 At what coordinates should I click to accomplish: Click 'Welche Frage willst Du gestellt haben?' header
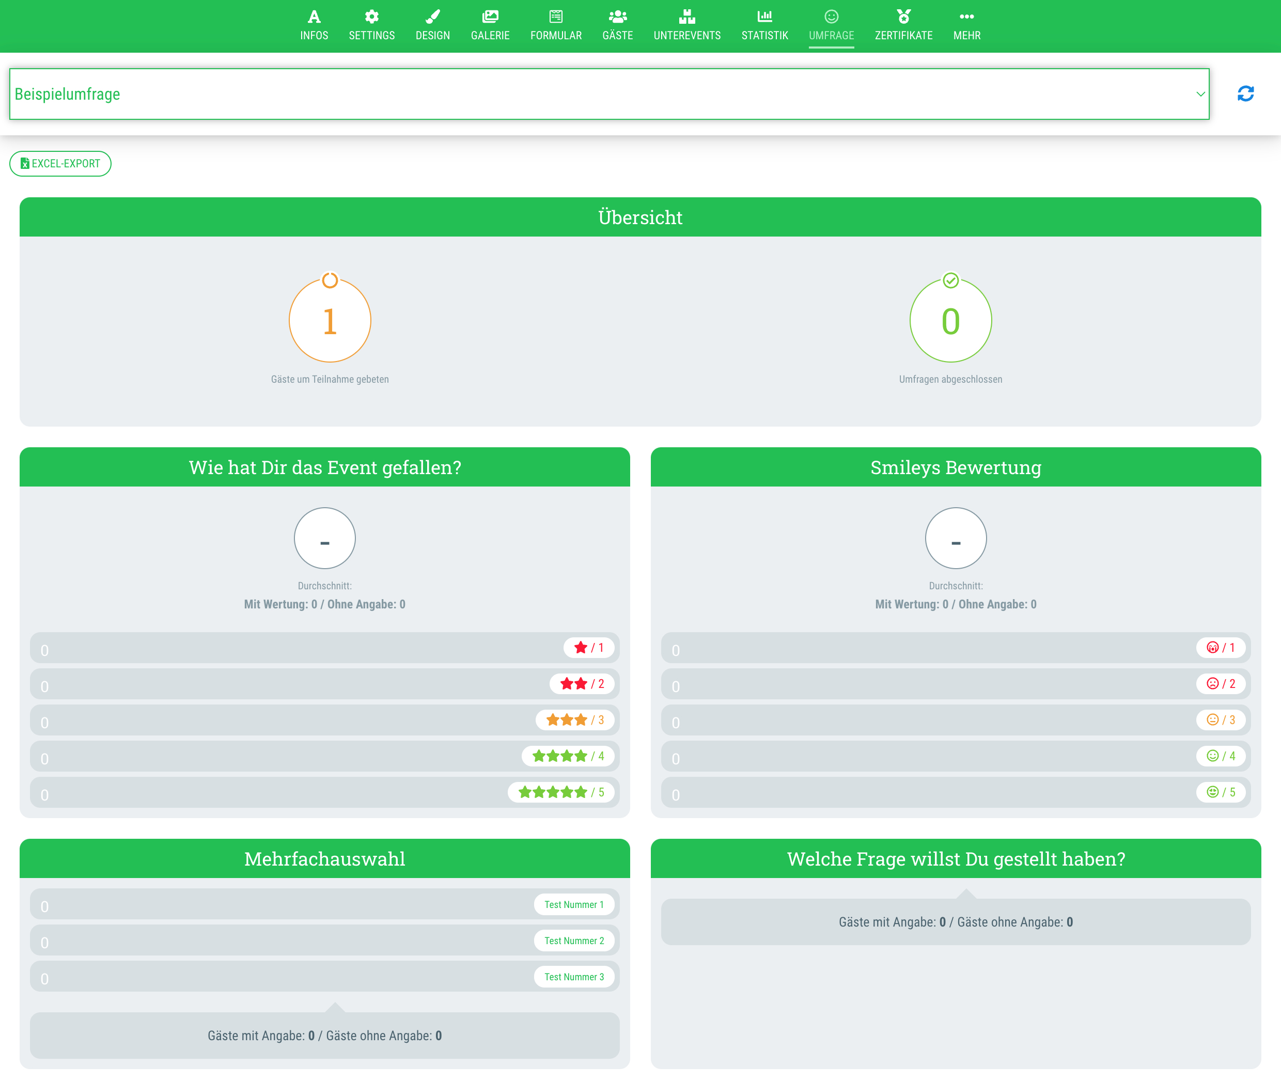click(956, 858)
